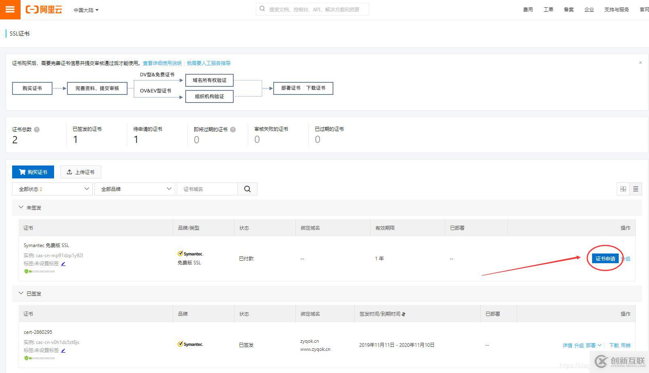Expand deploy options for cert-2860295
The width and height of the screenshot is (649, 373).
point(594,346)
